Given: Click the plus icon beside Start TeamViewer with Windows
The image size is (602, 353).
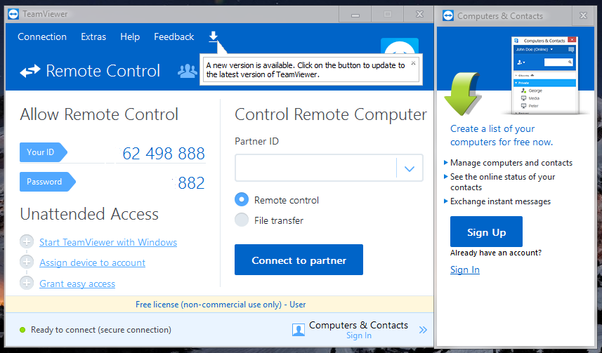Looking at the screenshot, I should [x=27, y=241].
